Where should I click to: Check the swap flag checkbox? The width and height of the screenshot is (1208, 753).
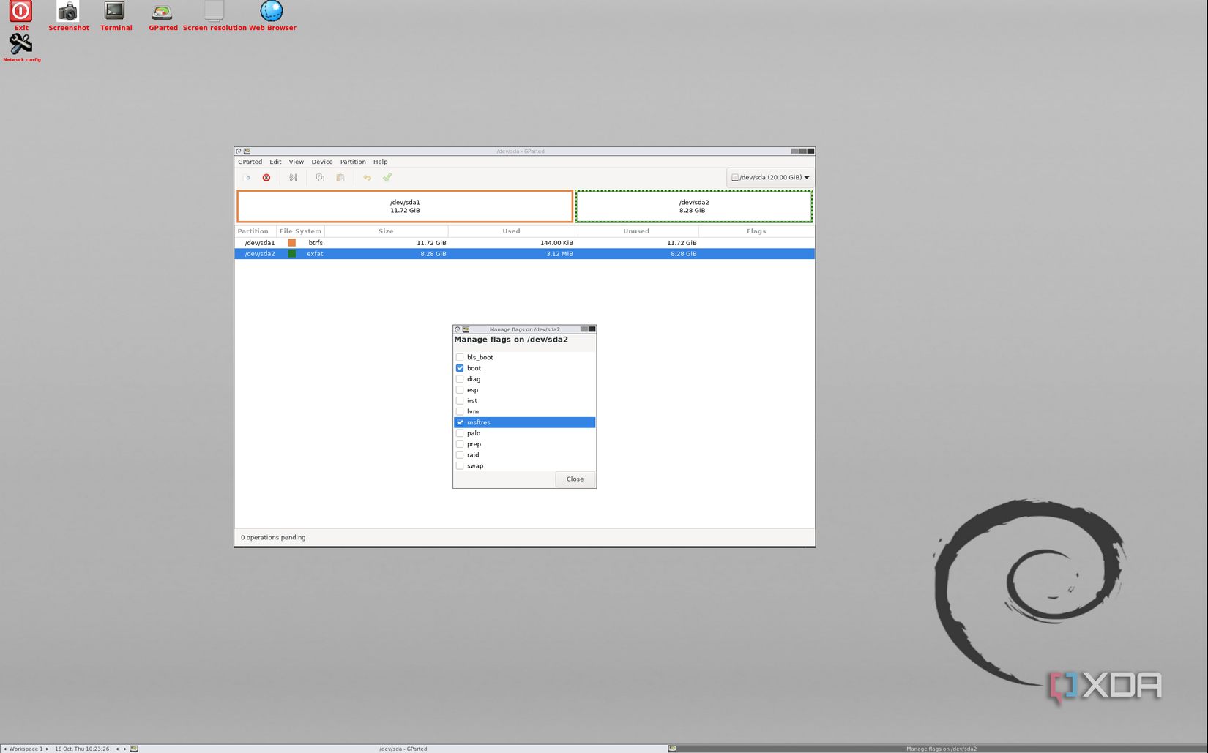point(460,465)
